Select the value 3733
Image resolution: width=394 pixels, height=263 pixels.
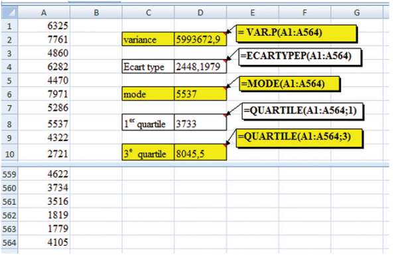pos(200,123)
